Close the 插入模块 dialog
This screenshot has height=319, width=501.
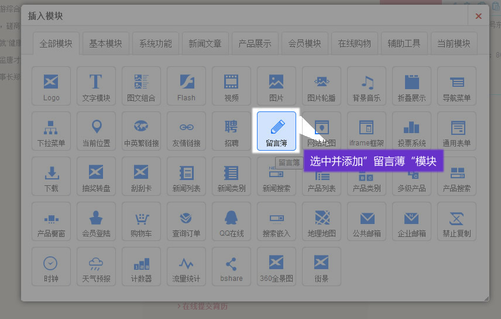click(x=478, y=16)
